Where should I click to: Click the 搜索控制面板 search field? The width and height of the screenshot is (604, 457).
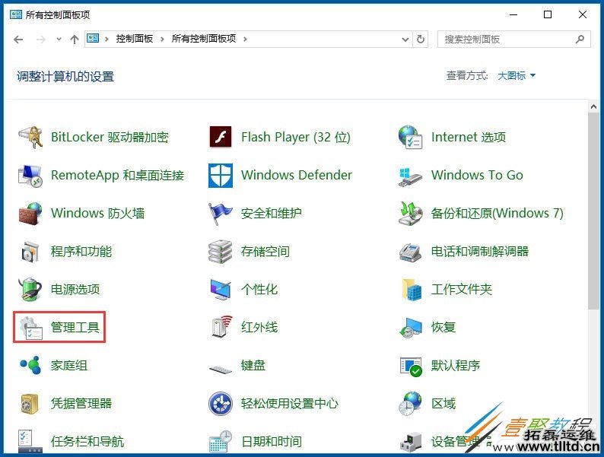tap(513, 40)
